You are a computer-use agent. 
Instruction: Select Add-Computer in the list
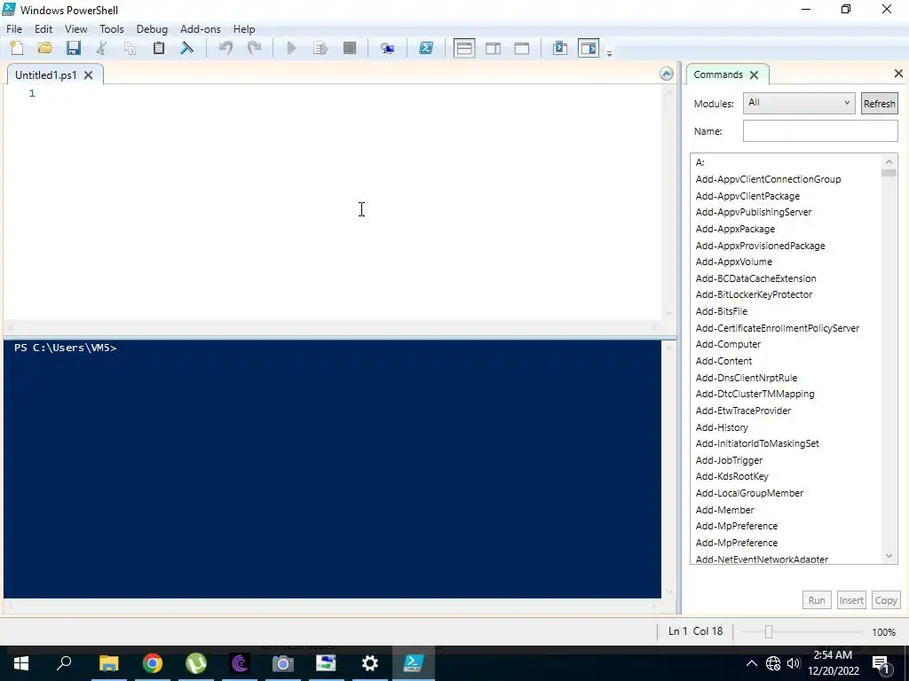click(728, 344)
